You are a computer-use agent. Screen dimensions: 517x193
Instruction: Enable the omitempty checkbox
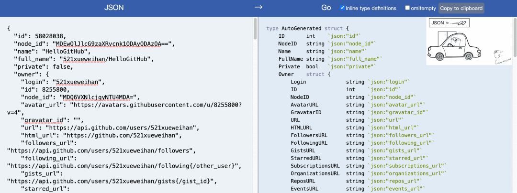pos(407,8)
